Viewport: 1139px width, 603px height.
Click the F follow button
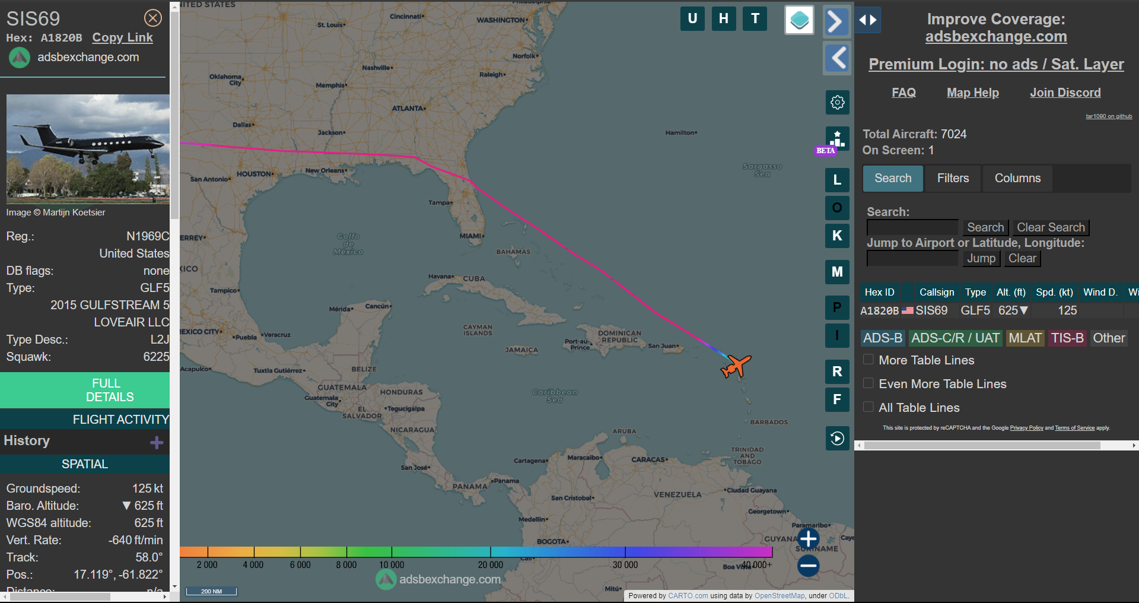[838, 399]
